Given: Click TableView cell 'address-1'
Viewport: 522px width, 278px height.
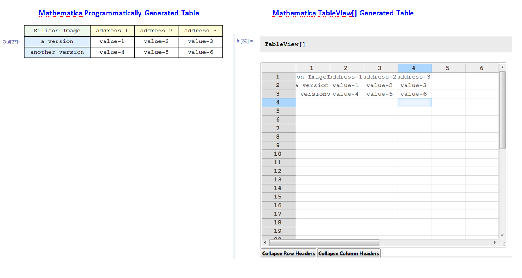Looking at the screenshot, I should click(x=347, y=77).
